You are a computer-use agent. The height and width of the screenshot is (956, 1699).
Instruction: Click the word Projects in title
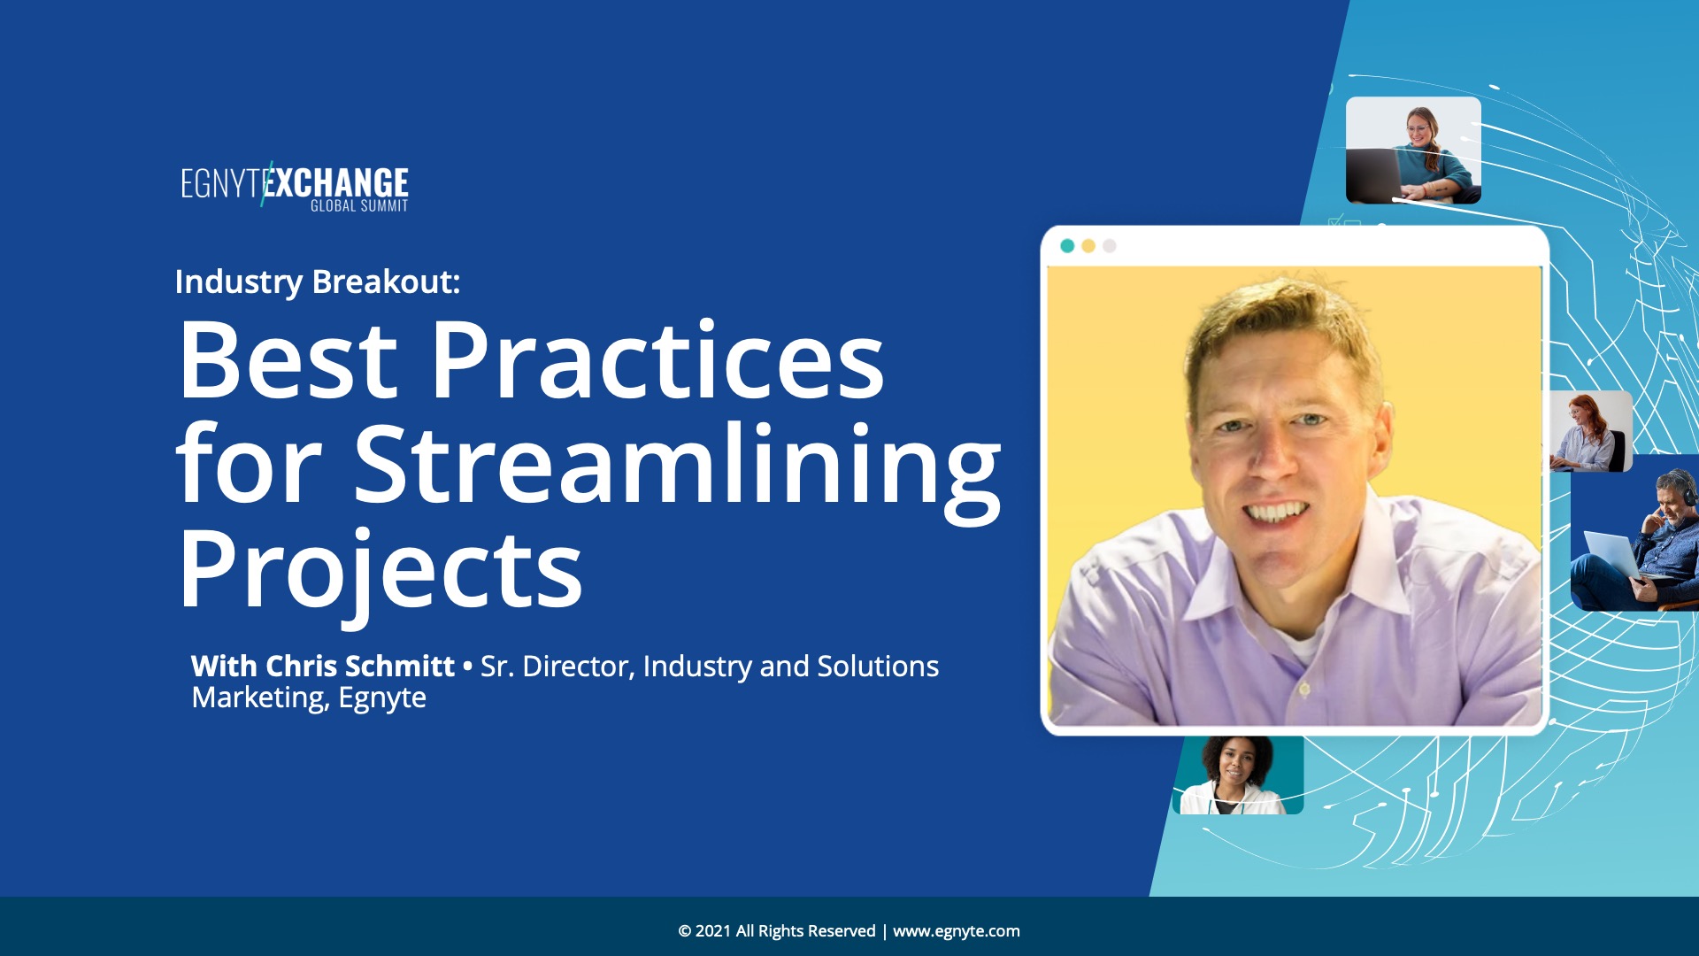click(381, 568)
